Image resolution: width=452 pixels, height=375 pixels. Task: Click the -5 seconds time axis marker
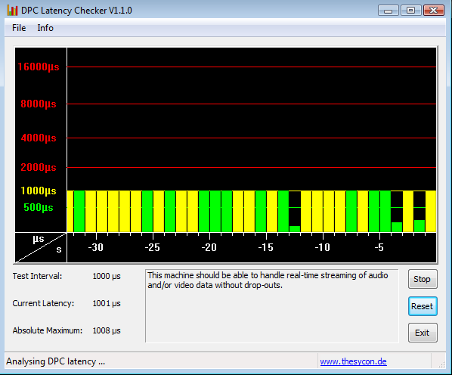[379, 247]
